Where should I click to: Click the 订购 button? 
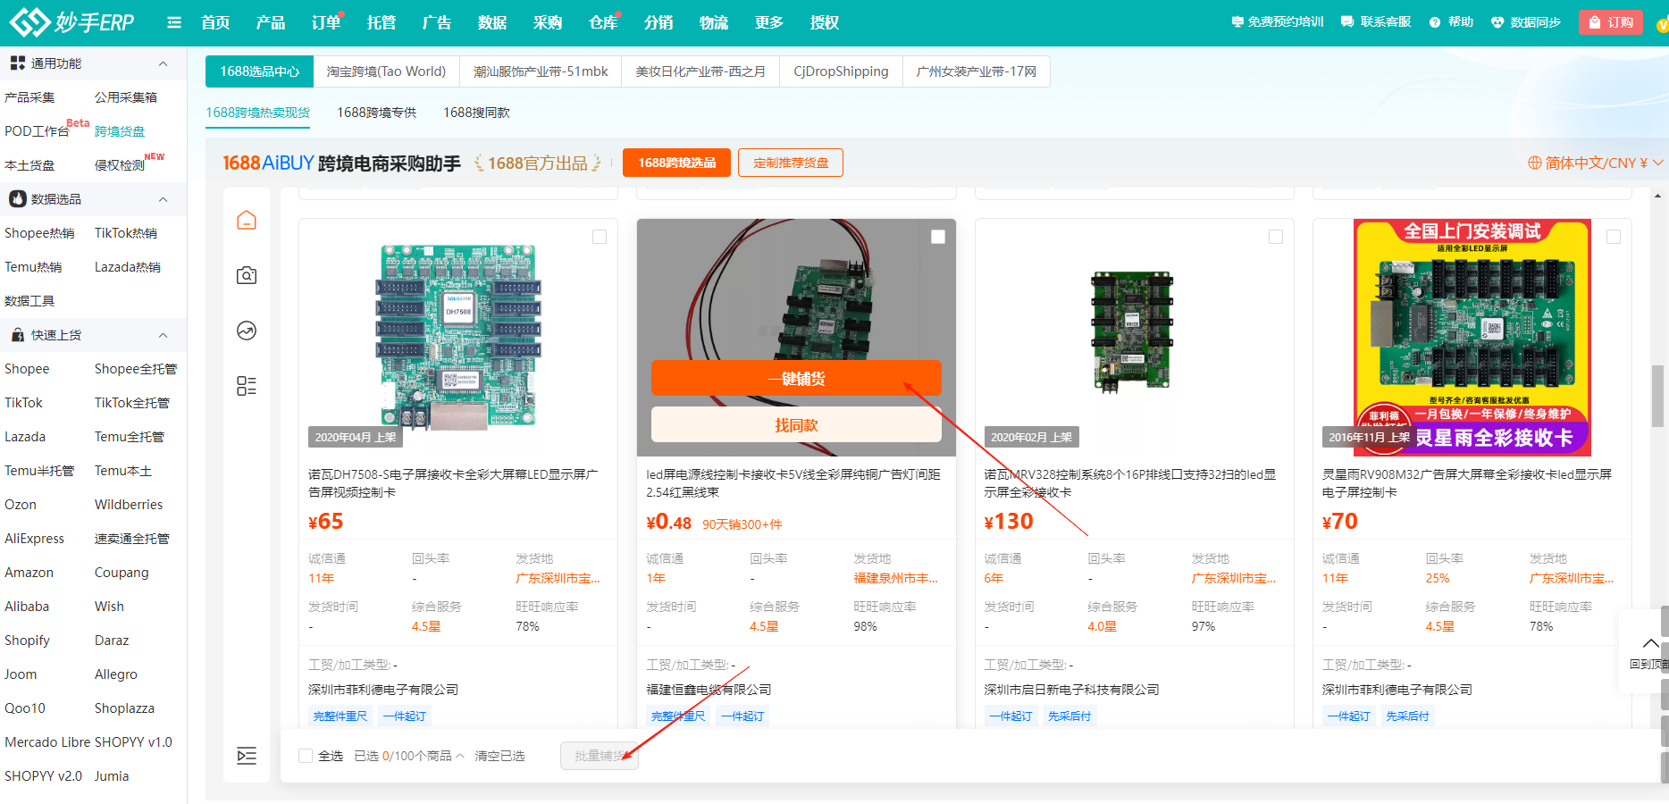(1611, 22)
